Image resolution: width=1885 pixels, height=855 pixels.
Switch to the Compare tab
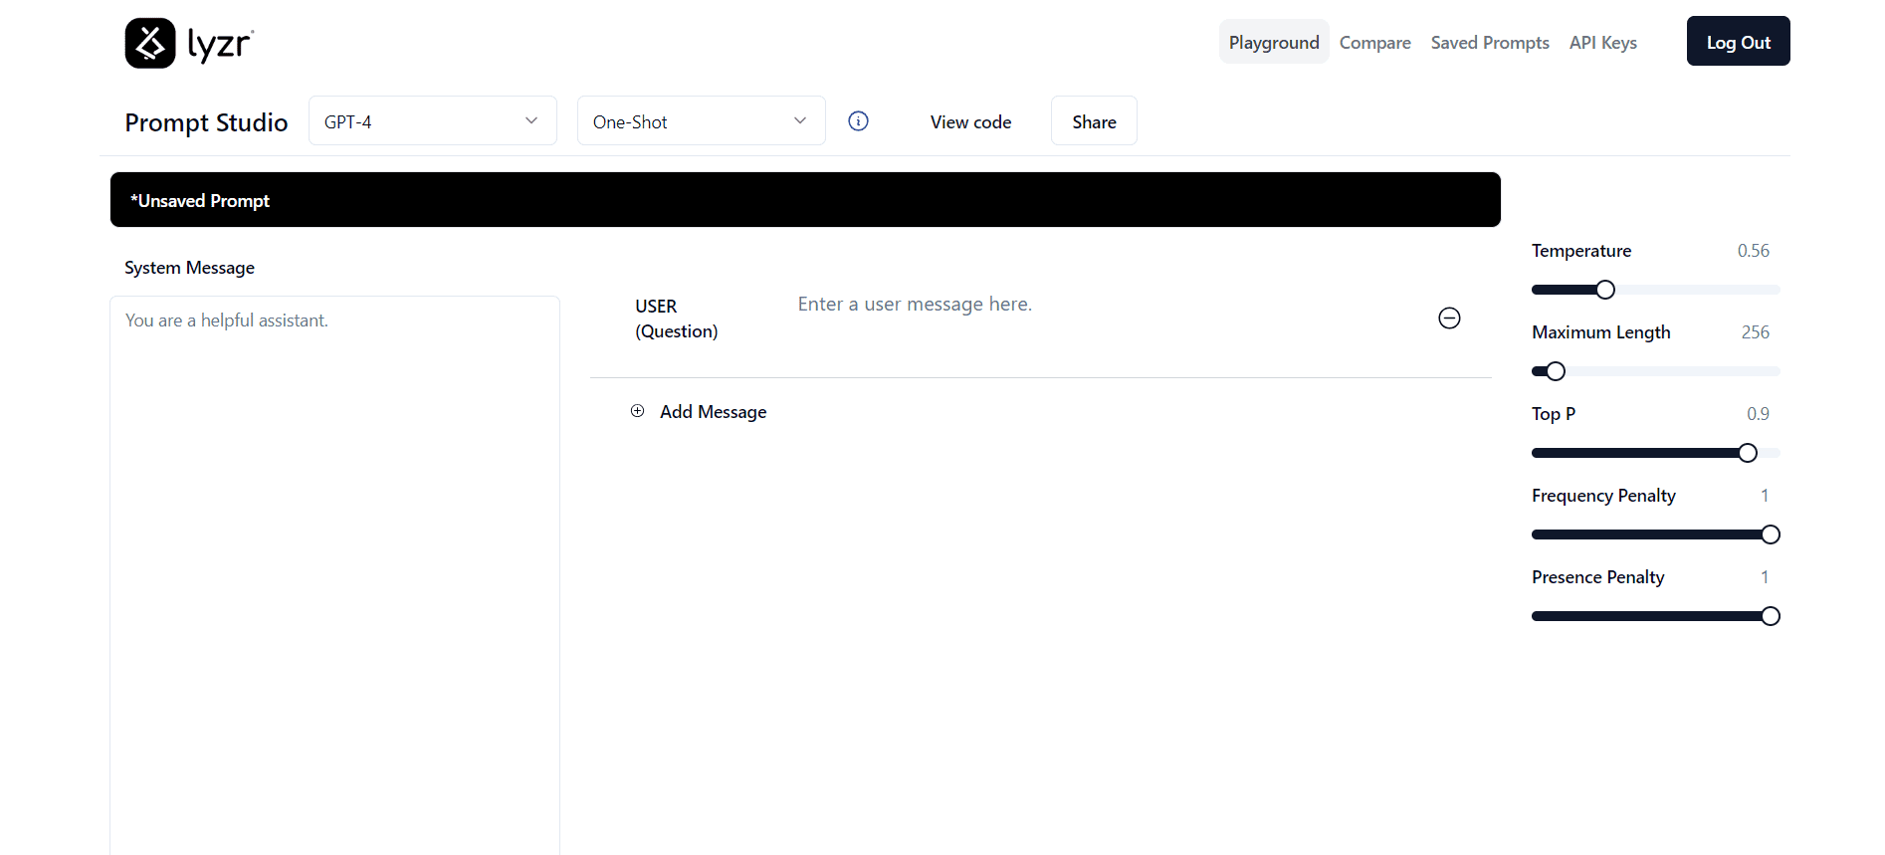[1374, 43]
